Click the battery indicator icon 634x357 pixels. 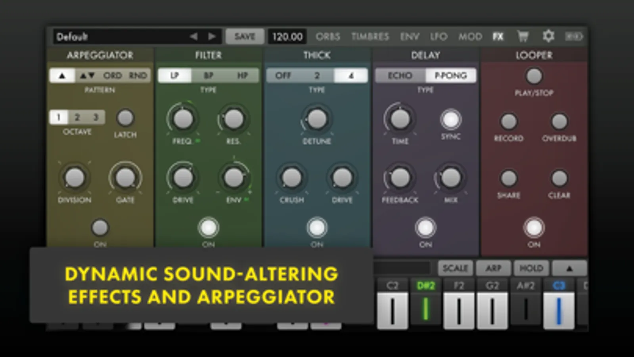pos(574,36)
